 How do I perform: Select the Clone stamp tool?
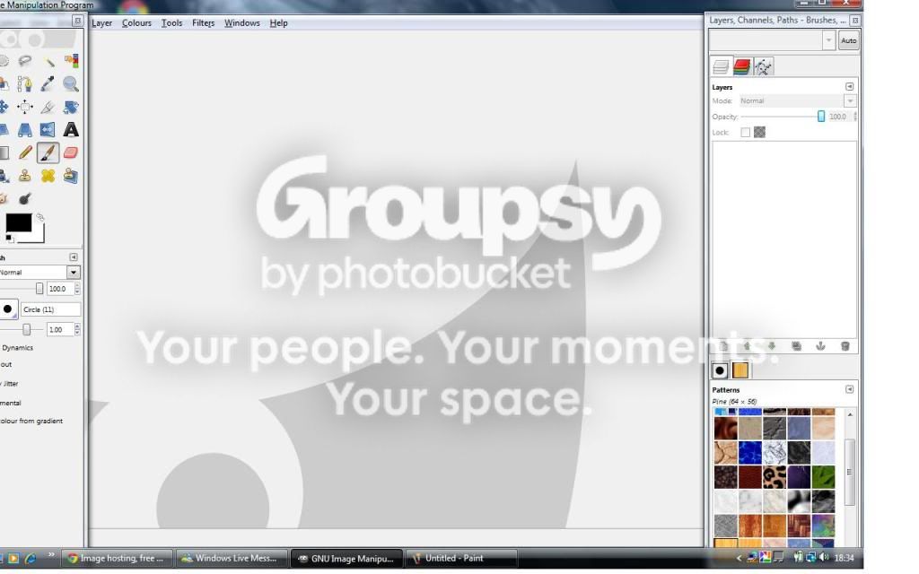tap(24, 176)
